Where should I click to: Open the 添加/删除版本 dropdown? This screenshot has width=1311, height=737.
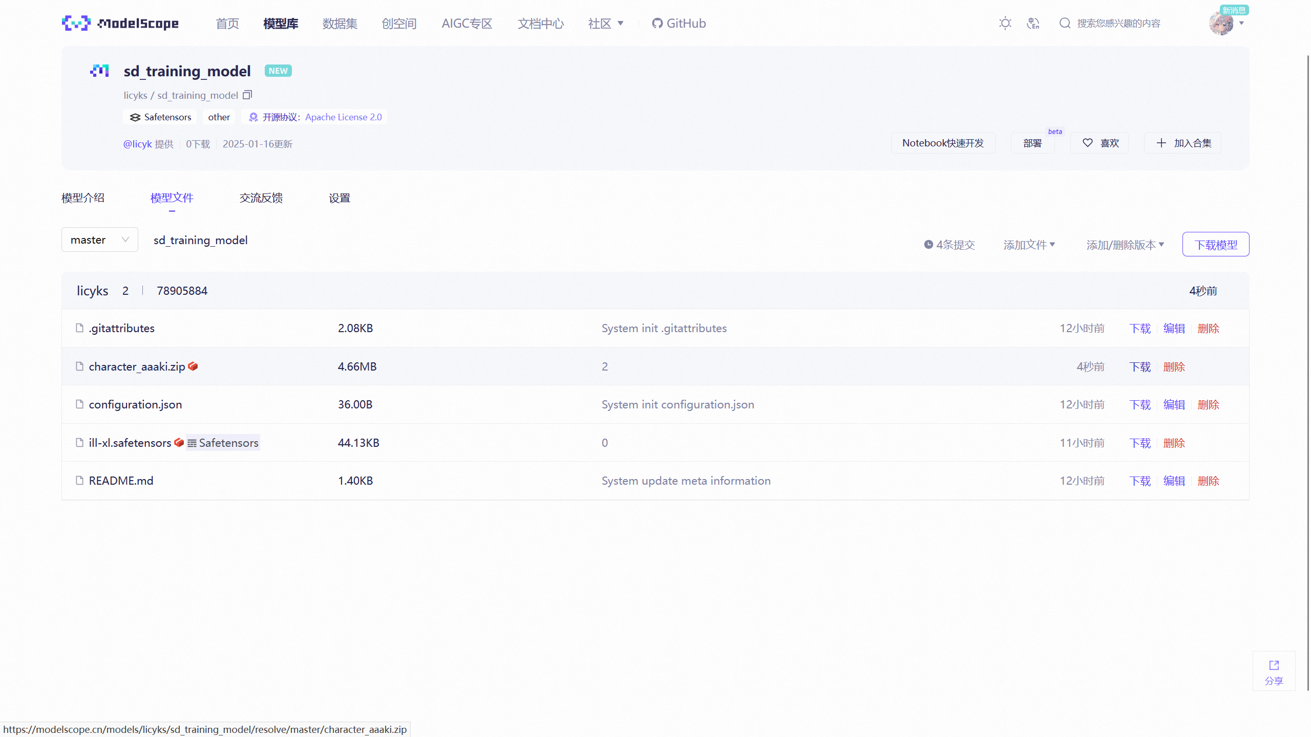[x=1125, y=245]
